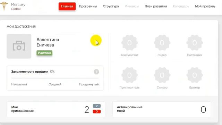Image resolution: width=222 pixels, height=125 pixels.
Task: Click the Mercury Global caduceus logo
Action: pos(4,6)
